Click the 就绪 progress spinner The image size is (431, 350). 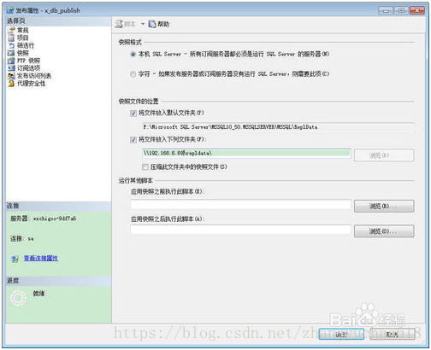tap(18, 298)
